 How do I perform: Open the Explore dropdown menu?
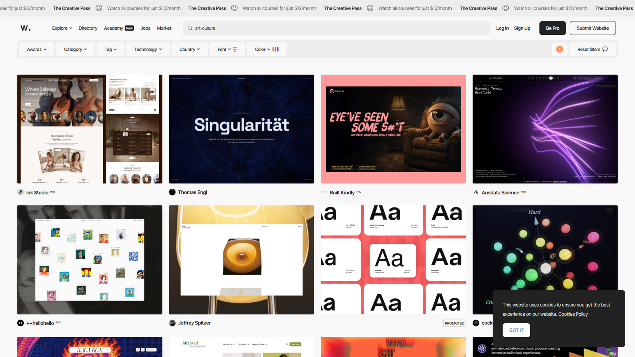coord(62,28)
